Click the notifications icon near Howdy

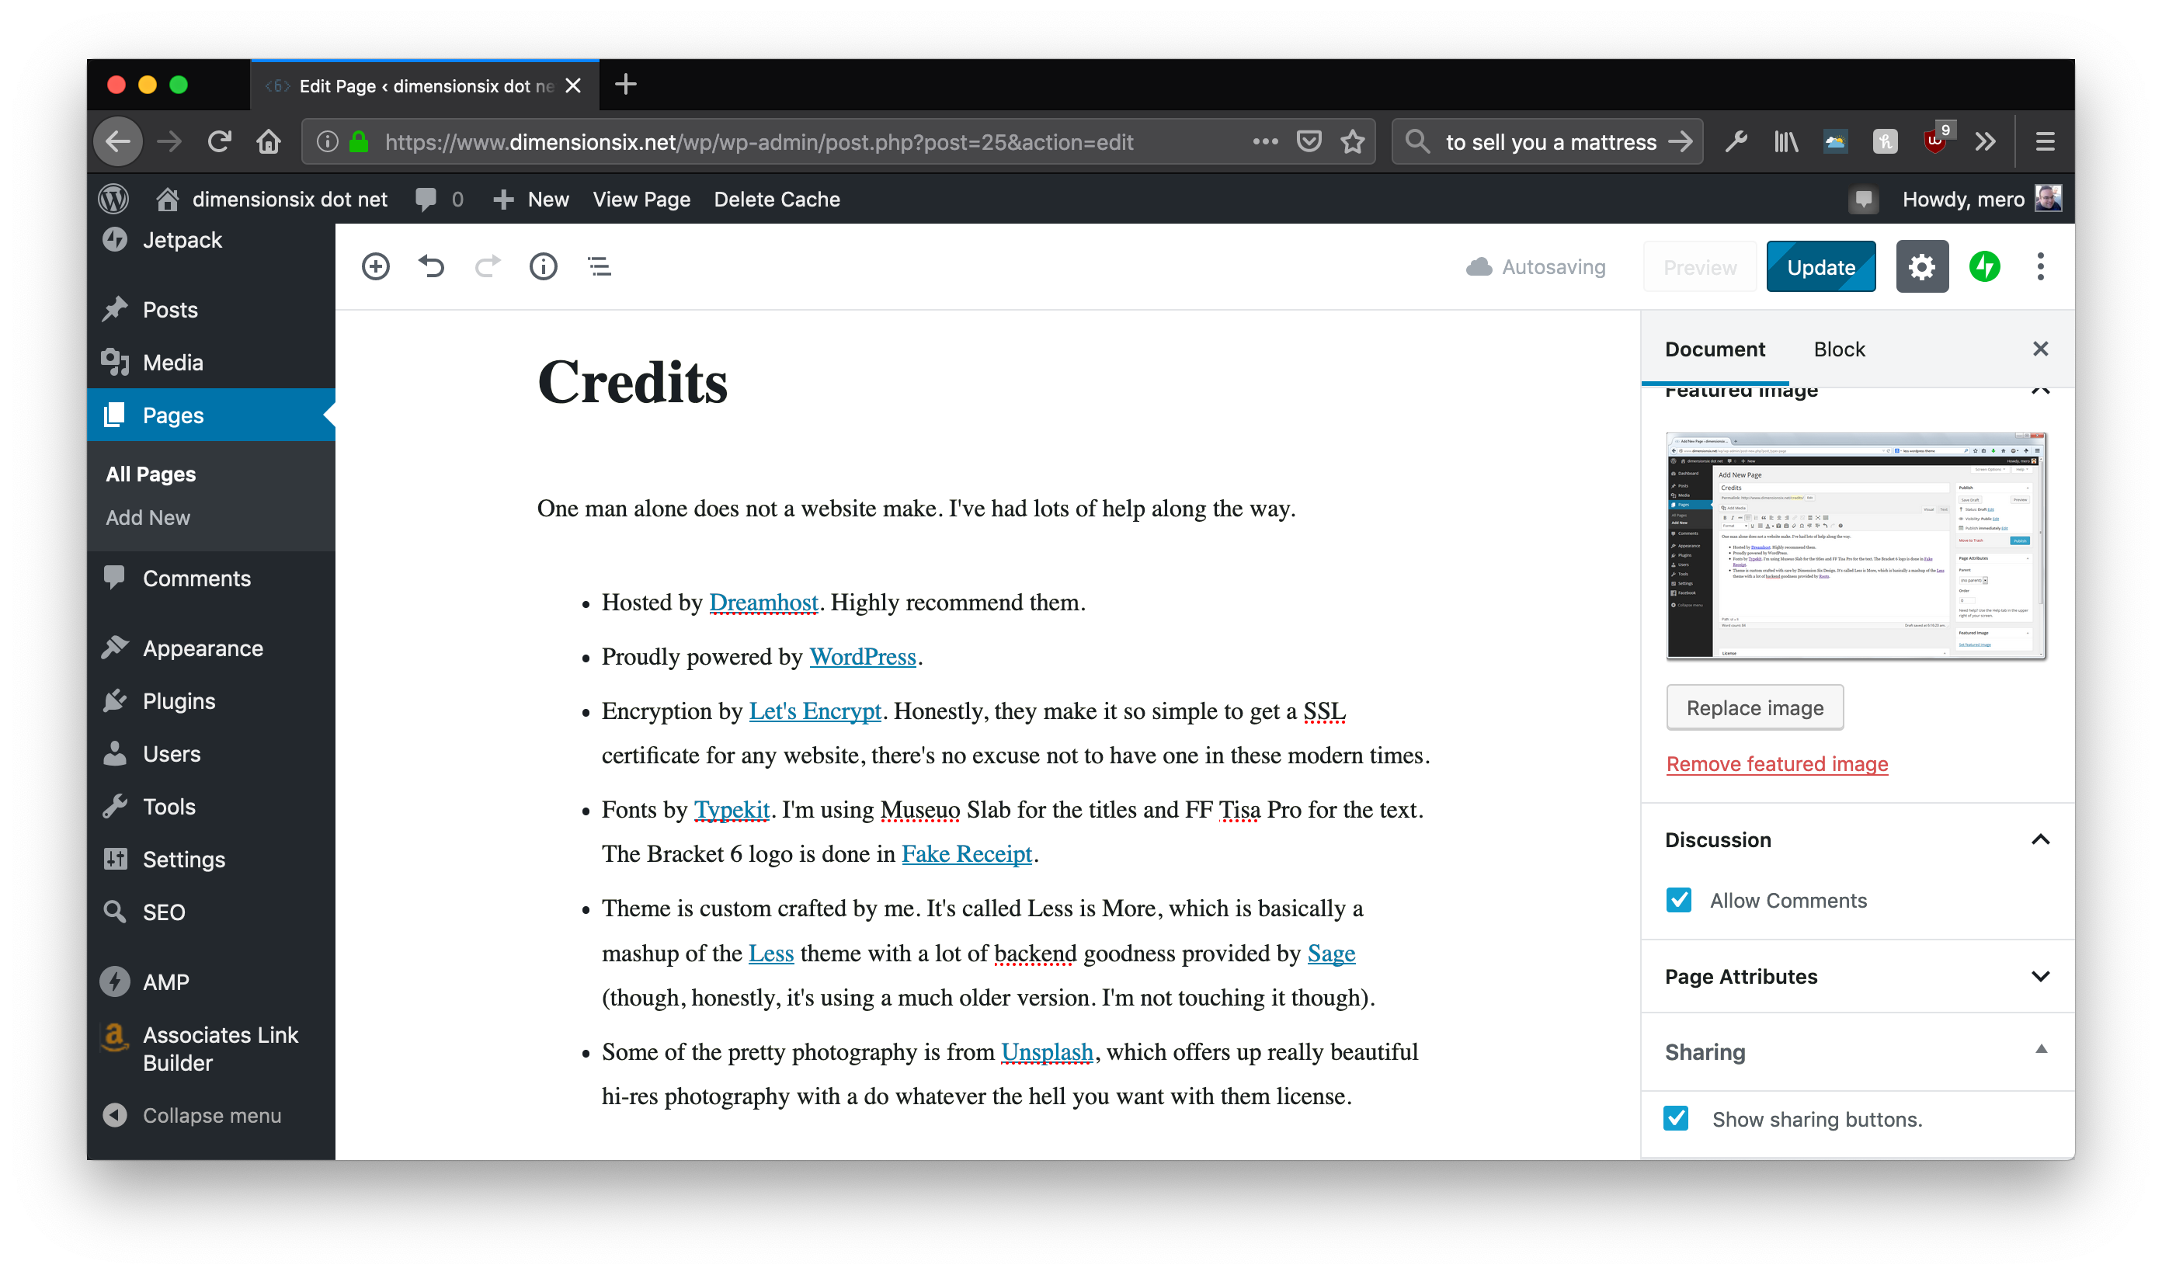click(x=1862, y=200)
